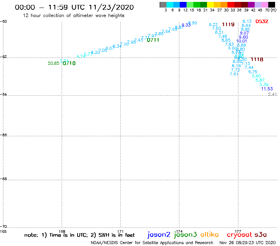Click the purple swatch in the legend
This screenshot has width=280, height=246.
[x=251, y=5]
